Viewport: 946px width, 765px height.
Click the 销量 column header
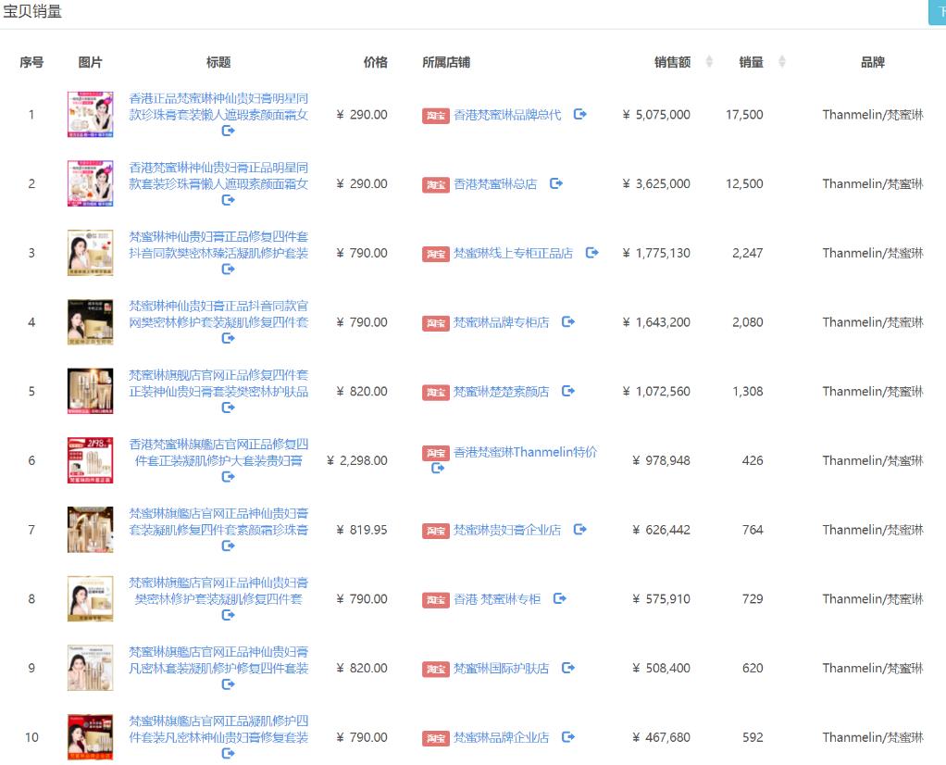pos(751,62)
